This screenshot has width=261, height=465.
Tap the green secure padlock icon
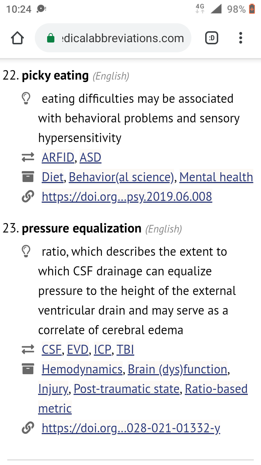tap(51, 38)
